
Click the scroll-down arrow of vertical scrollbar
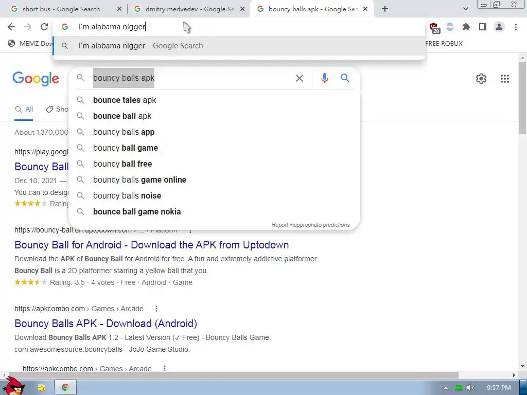tap(523, 366)
